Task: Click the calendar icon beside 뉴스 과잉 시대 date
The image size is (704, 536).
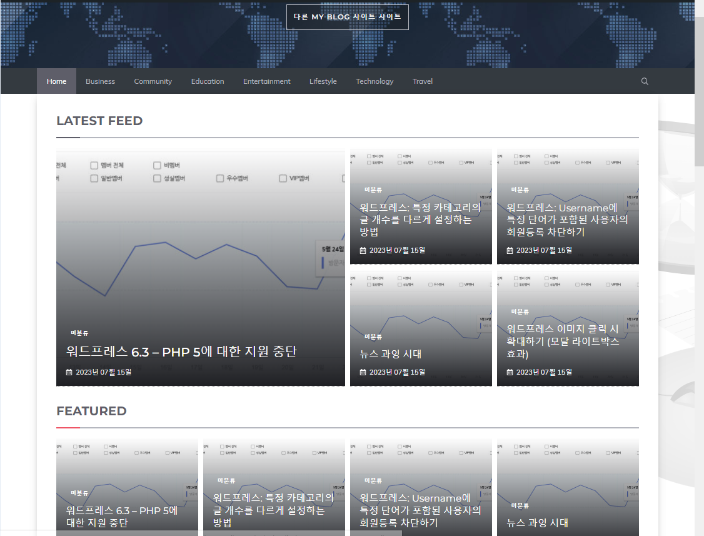Action: click(x=362, y=372)
